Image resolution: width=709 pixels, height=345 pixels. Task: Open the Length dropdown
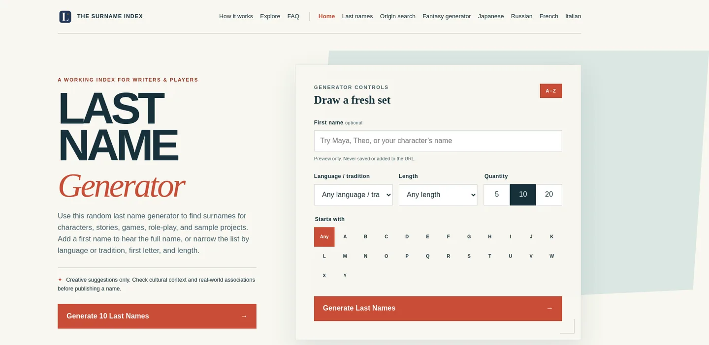(x=438, y=195)
